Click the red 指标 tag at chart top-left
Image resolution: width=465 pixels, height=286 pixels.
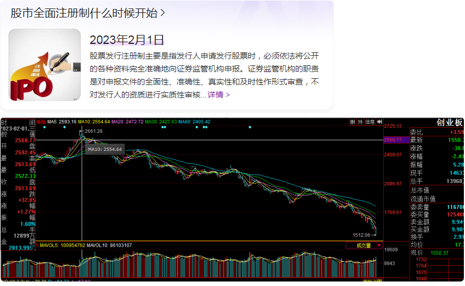click(x=41, y=122)
